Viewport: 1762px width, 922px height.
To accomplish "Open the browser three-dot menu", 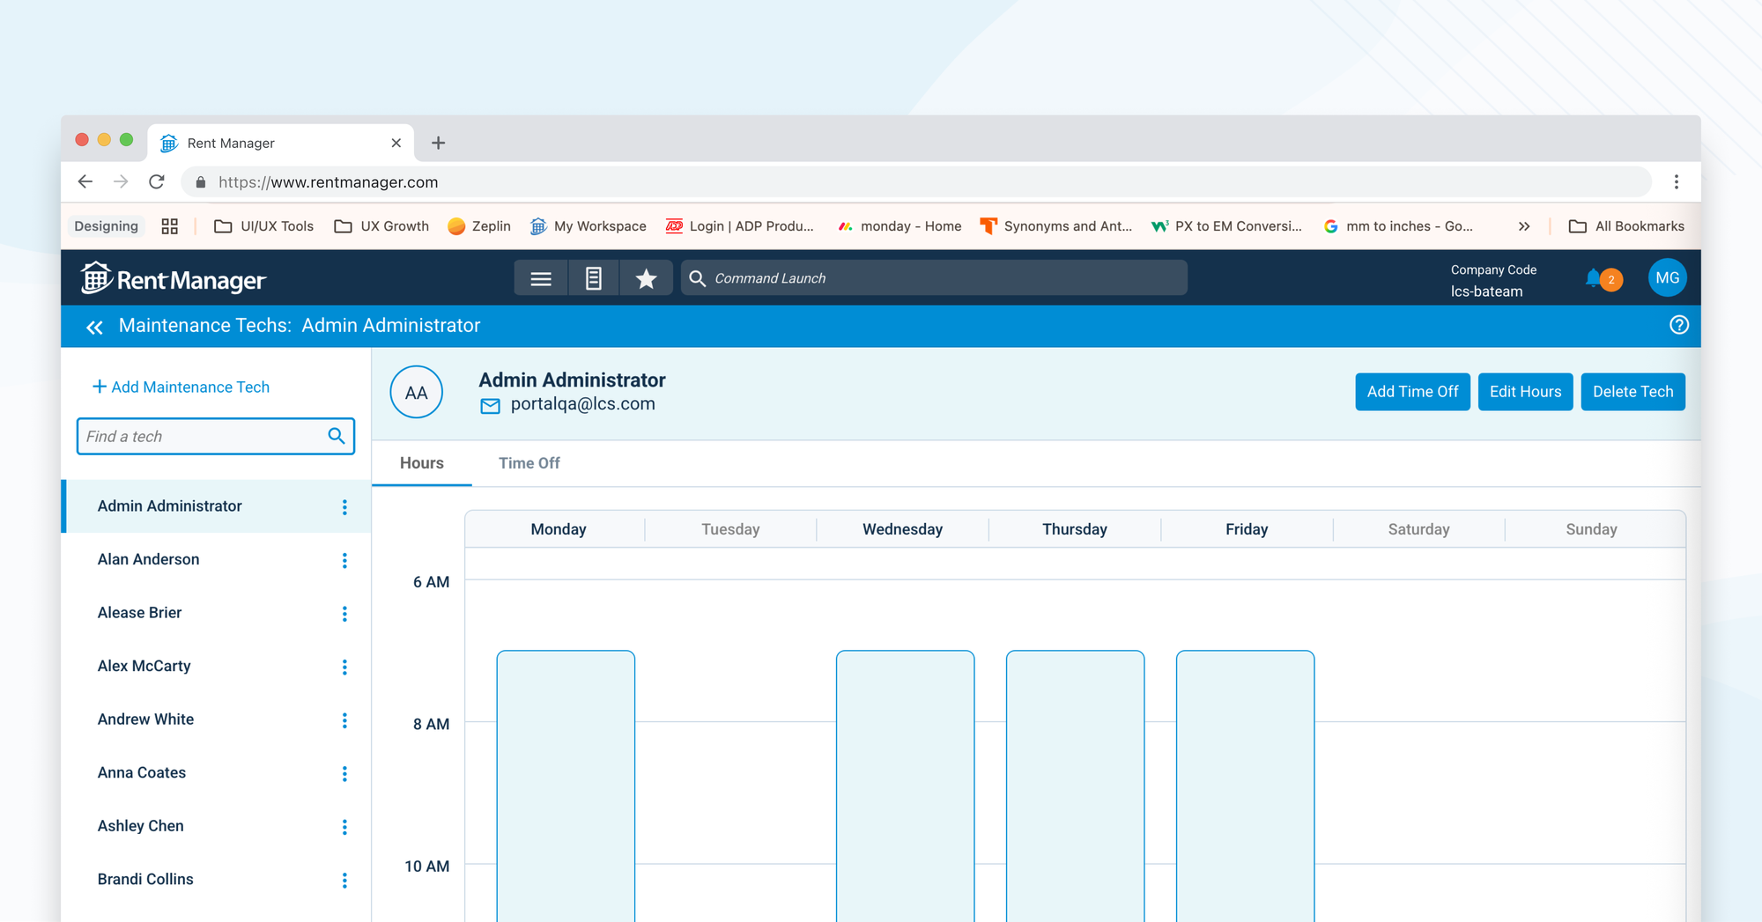I will coord(1676,181).
